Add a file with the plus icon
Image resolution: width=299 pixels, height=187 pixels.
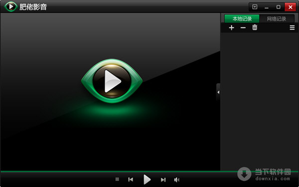point(232,27)
